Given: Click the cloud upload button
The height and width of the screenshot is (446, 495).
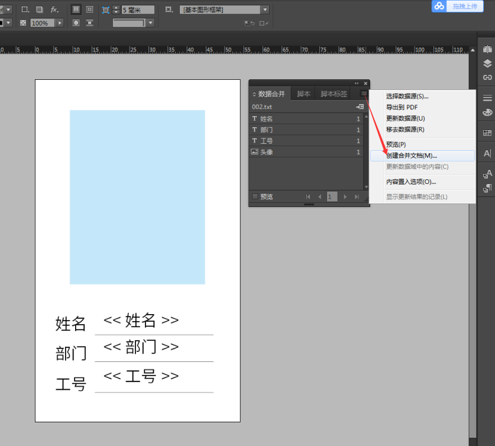Looking at the screenshot, I should point(457,6).
